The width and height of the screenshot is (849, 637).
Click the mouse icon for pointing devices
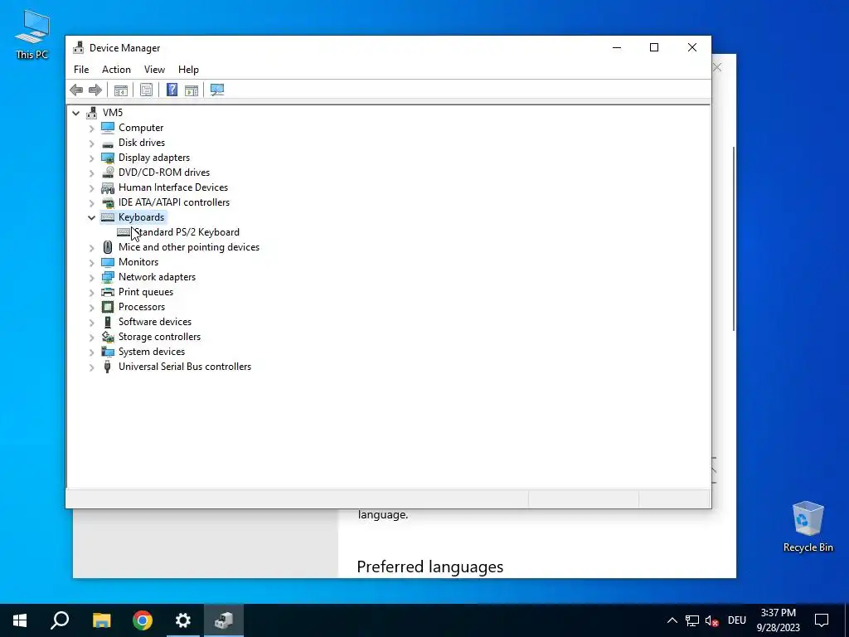(108, 247)
